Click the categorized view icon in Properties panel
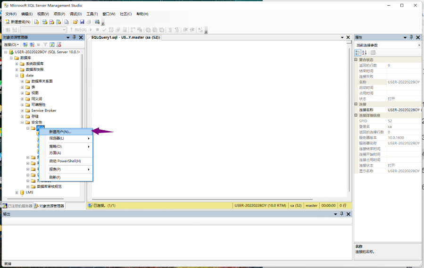Screen dimensions: 424x268 point(357,53)
